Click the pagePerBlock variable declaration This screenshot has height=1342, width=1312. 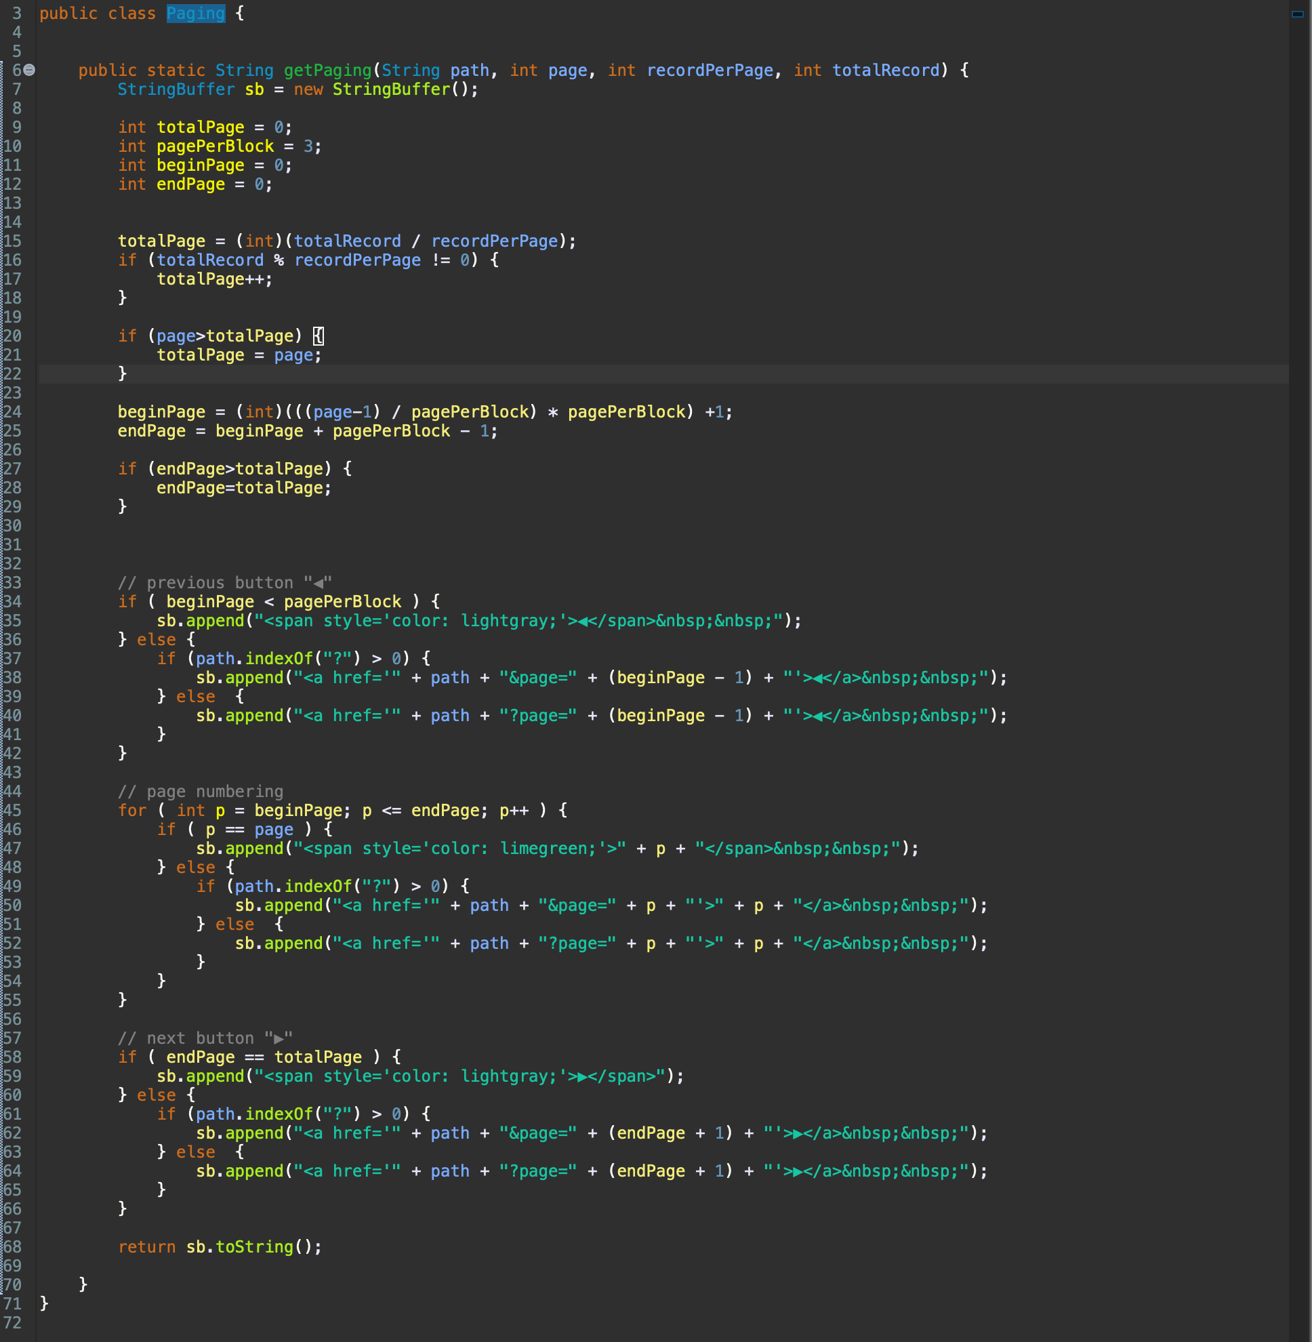[x=215, y=146]
